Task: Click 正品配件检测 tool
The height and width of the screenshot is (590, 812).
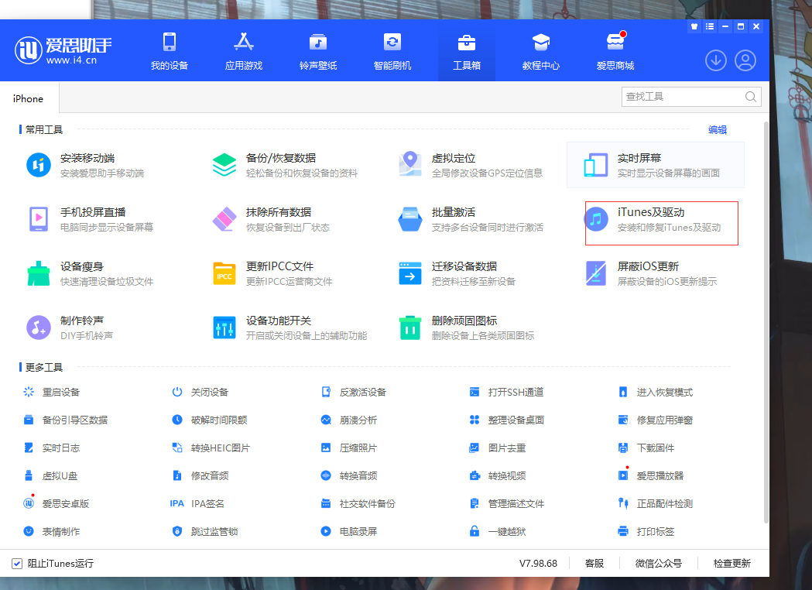Action: 655,503
